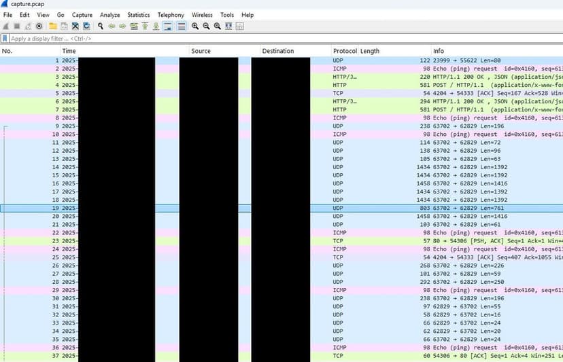Select UDP packet '63702 → 62829 Len=59'
This screenshot has height=362, width=563.
click(281, 274)
